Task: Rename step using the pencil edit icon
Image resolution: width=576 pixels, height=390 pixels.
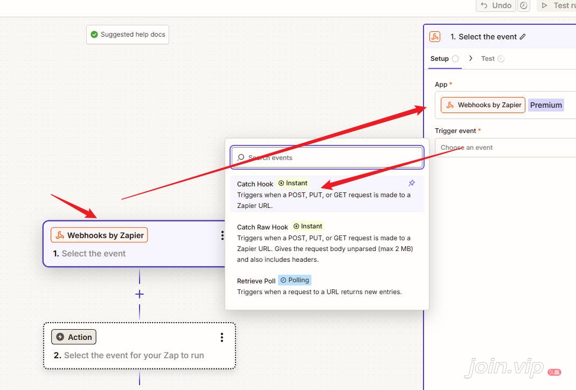Action: coord(523,37)
